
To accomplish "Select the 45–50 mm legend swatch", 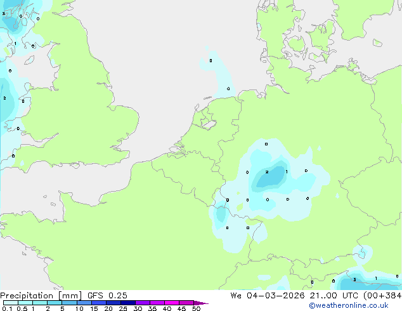I will pyautogui.click(x=186, y=303).
